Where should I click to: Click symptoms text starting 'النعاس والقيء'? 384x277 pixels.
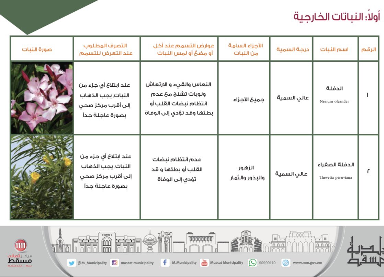pos(179,98)
